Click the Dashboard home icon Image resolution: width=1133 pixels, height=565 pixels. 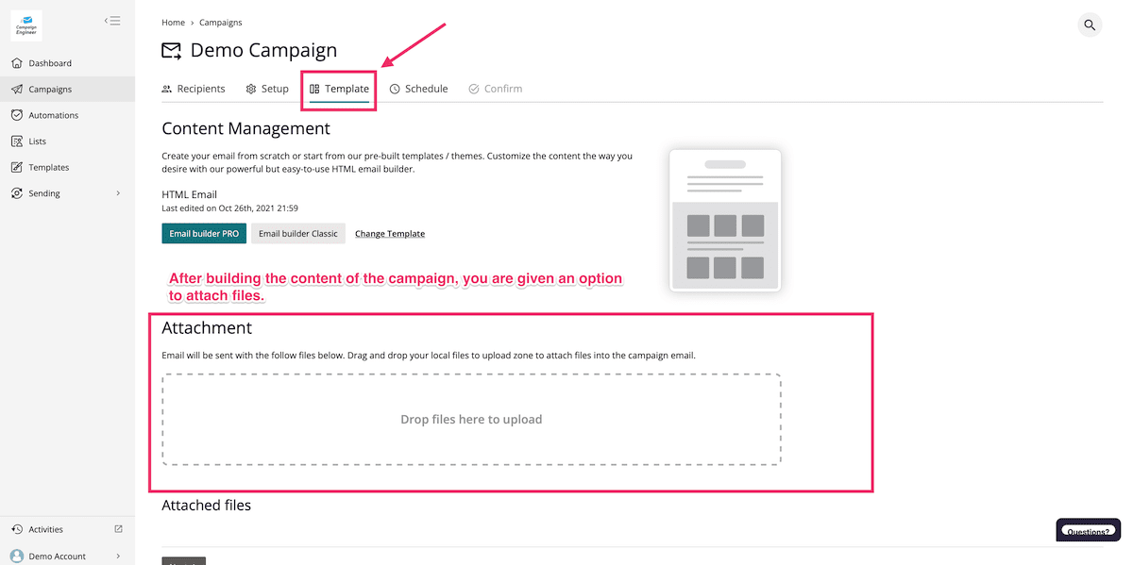(17, 63)
